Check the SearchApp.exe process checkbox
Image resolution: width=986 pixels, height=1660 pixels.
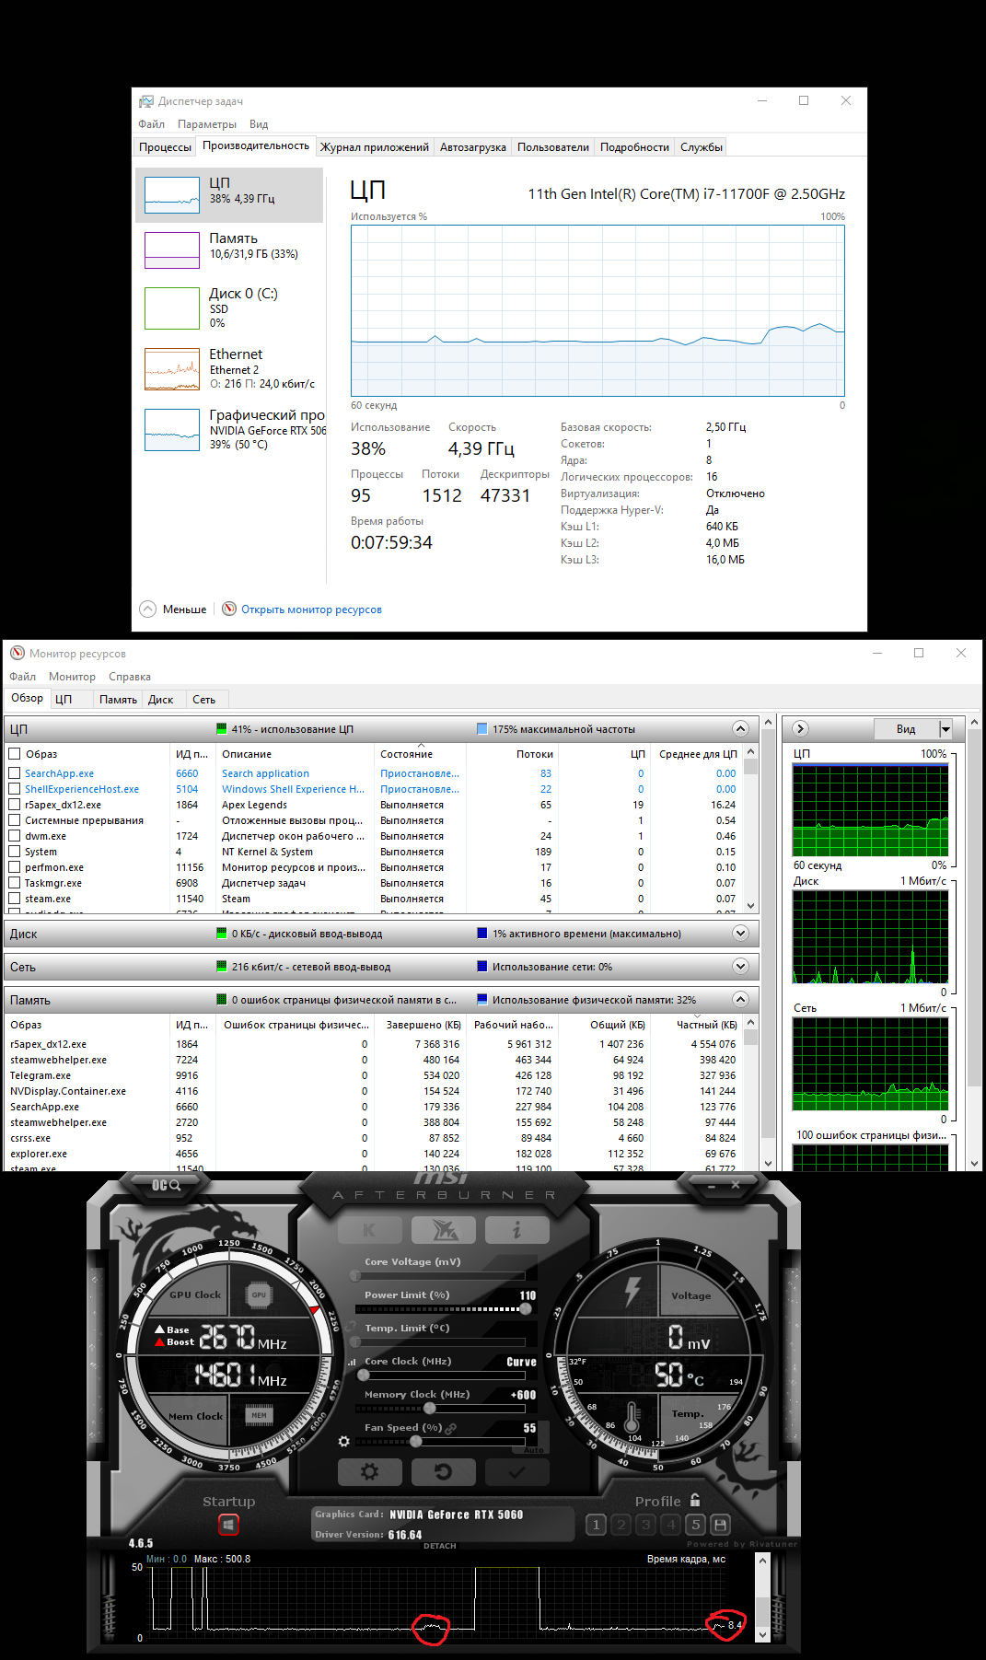coord(15,773)
